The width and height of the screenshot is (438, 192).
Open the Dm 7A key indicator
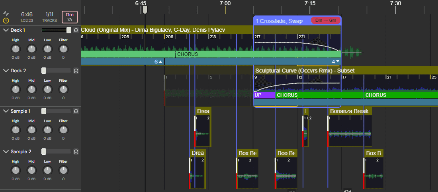[70, 17]
